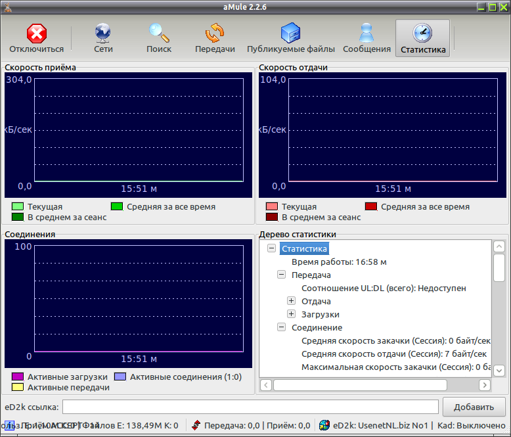
Task: Click the eD2k globe status icon
Action: coord(324,425)
